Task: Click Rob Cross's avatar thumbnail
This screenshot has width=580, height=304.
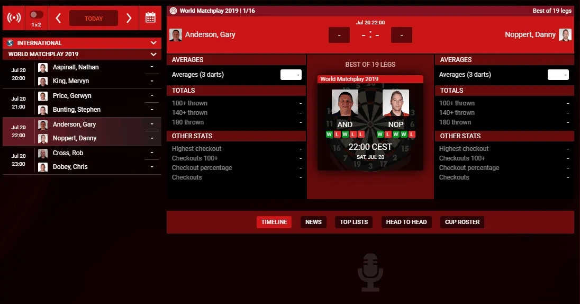Action: [x=43, y=153]
